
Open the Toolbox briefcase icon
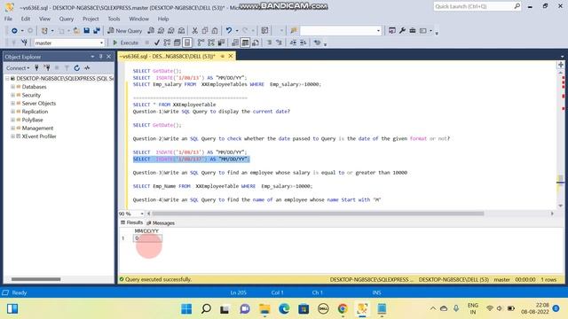(x=412, y=31)
